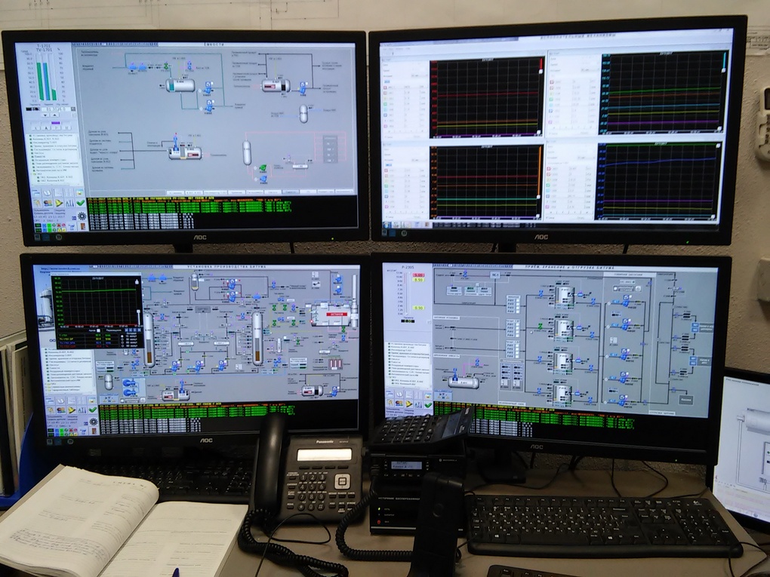Click yellow 0.50 value in P-2305 panel
Screen dimensions: 770x577
pos(418,308)
